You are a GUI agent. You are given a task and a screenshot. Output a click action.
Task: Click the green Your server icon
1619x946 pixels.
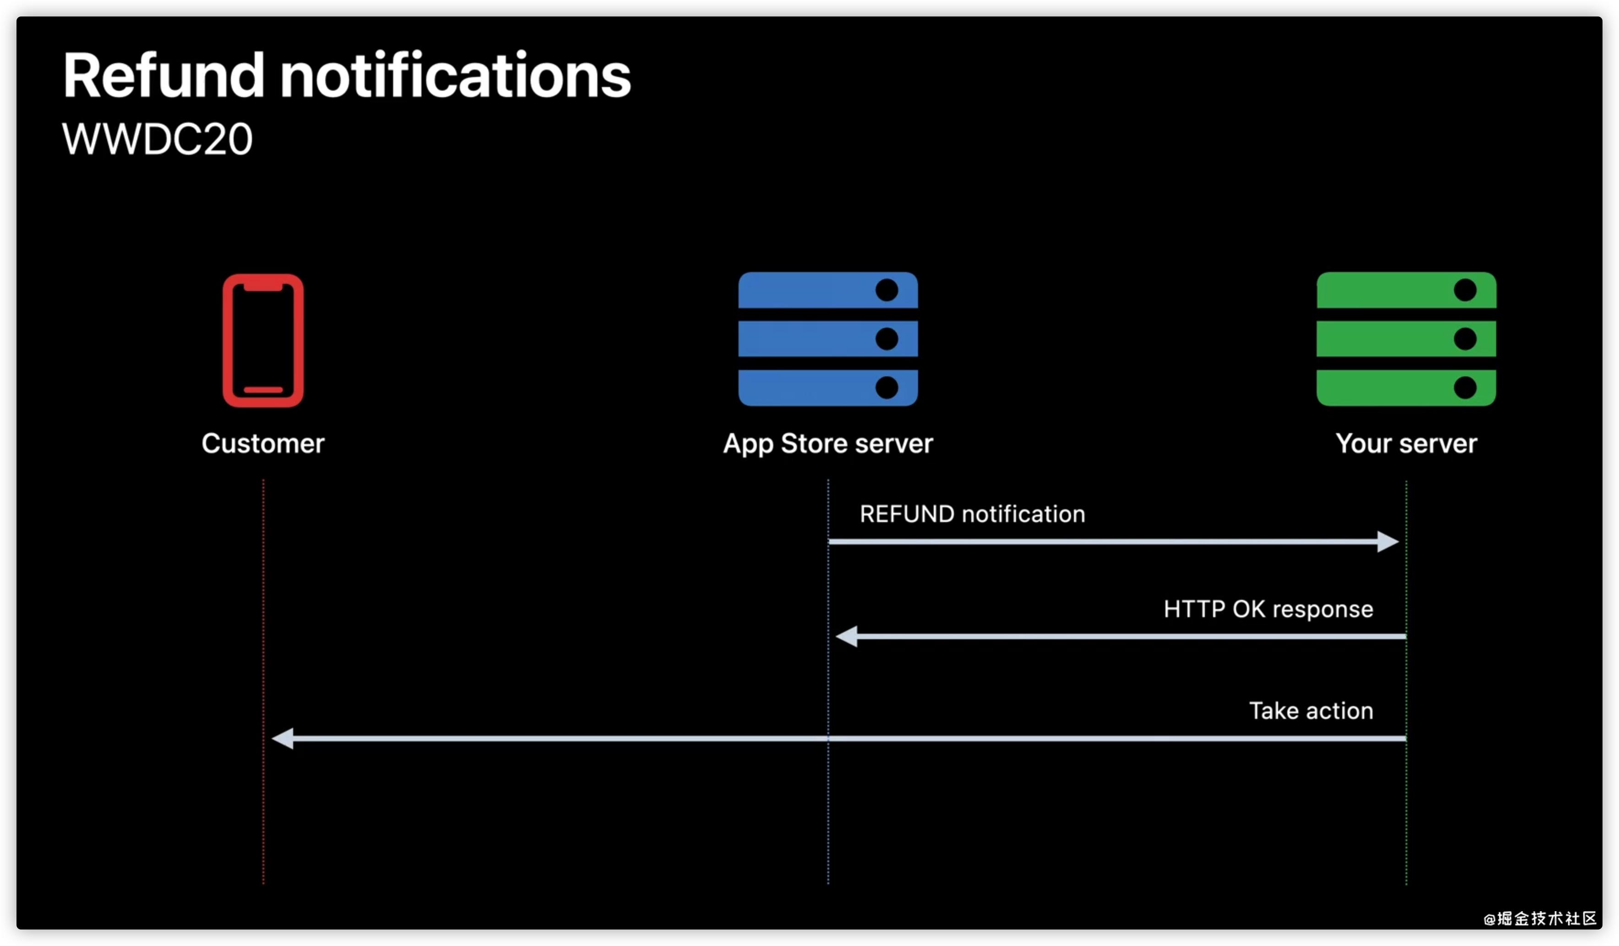coord(1406,339)
